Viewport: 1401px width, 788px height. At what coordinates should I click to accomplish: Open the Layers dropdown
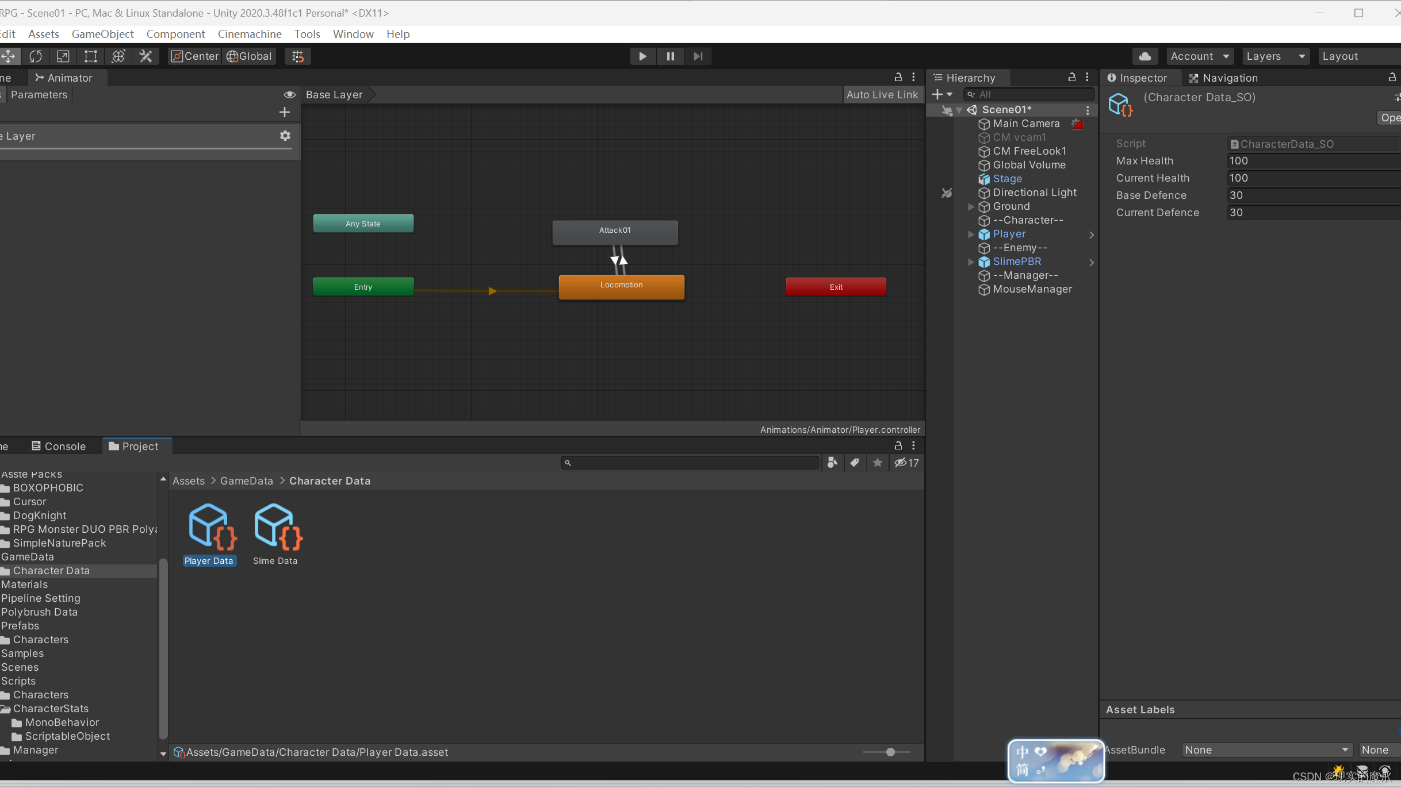[1274, 56]
